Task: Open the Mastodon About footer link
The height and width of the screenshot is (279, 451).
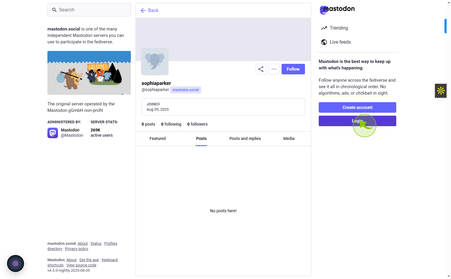Action: pyautogui.click(x=71, y=260)
